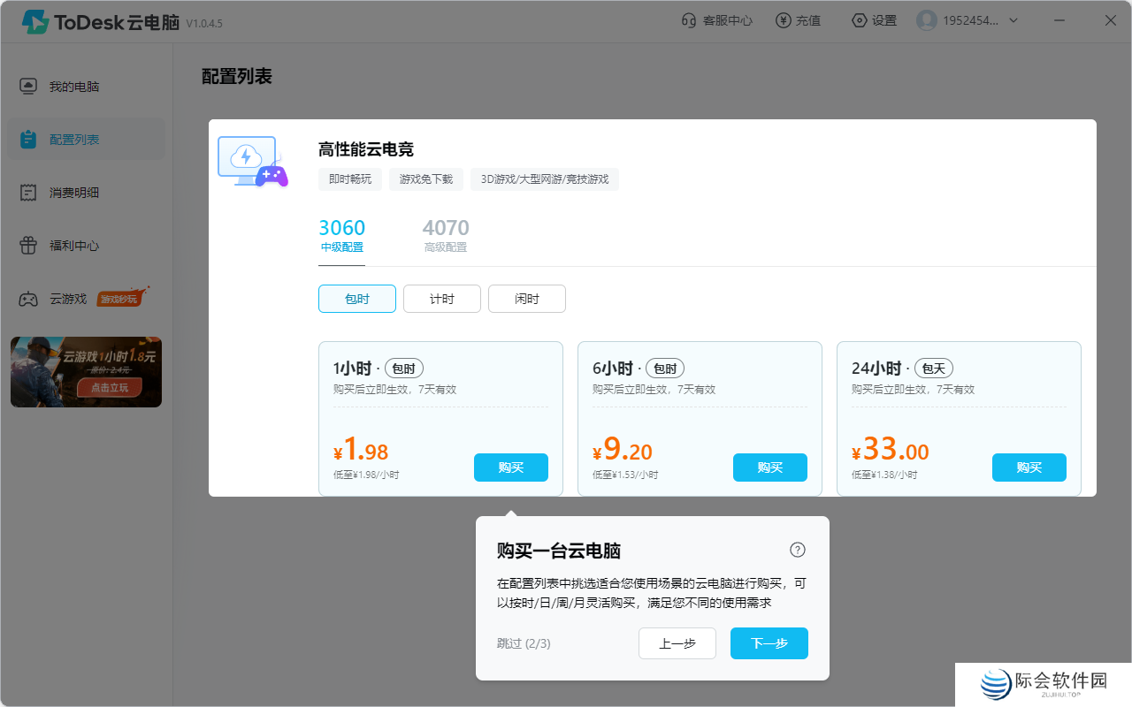The height and width of the screenshot is (707, 1132).
Task: Select the 包时 billing mode
Action: (x=356, y=298)
